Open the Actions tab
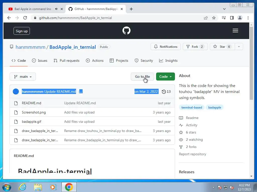The height and width of the screenshot is (192, 257). pos(95,60)
